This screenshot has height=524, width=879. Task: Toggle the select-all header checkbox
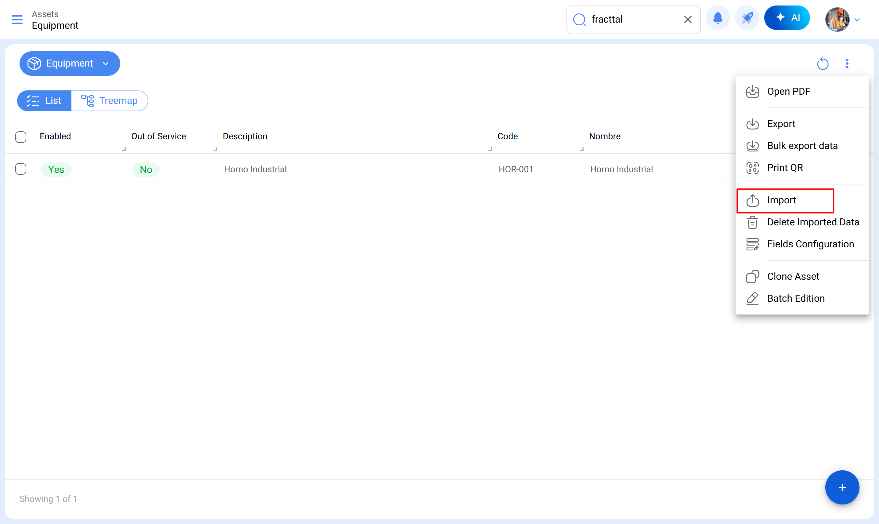tap(21, 137)
